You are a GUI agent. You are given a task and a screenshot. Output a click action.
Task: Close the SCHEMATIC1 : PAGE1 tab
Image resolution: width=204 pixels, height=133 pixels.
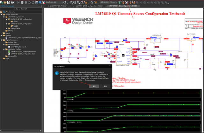tap(69, 6)
